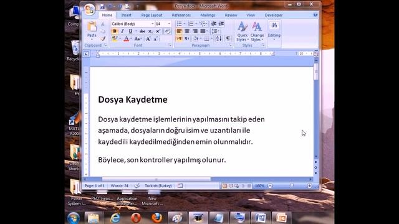Click the spelling proofing status icon
Screen dimensions: 399x224
[x=137, y=186]
